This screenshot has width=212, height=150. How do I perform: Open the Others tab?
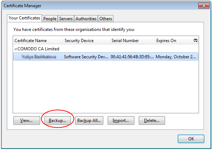tap(105, 19)
